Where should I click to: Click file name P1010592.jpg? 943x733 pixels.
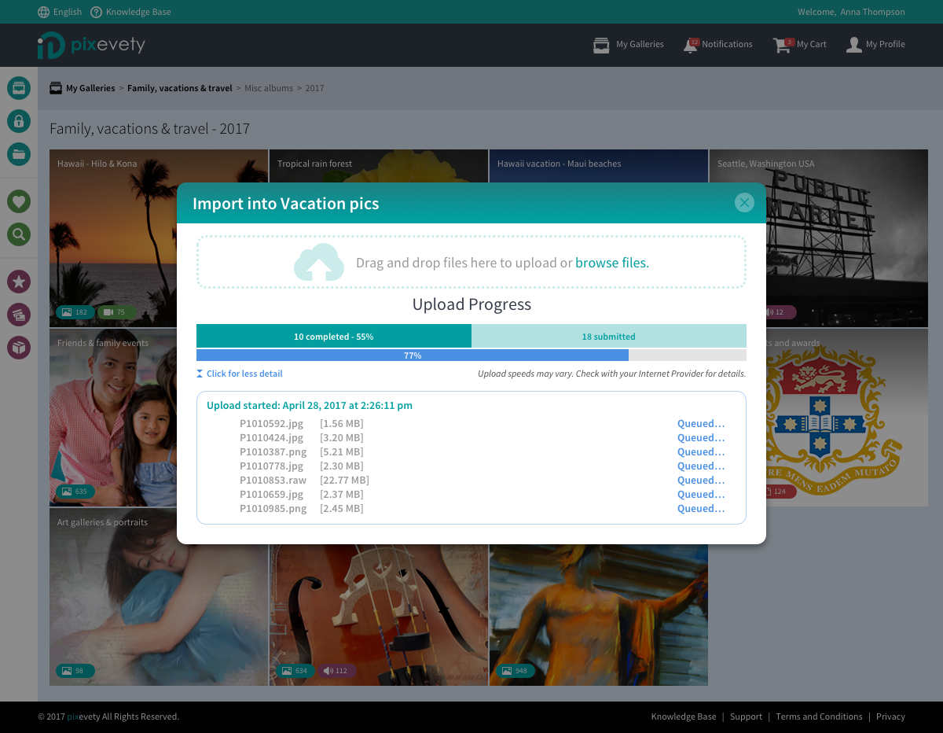click(271, 423)
